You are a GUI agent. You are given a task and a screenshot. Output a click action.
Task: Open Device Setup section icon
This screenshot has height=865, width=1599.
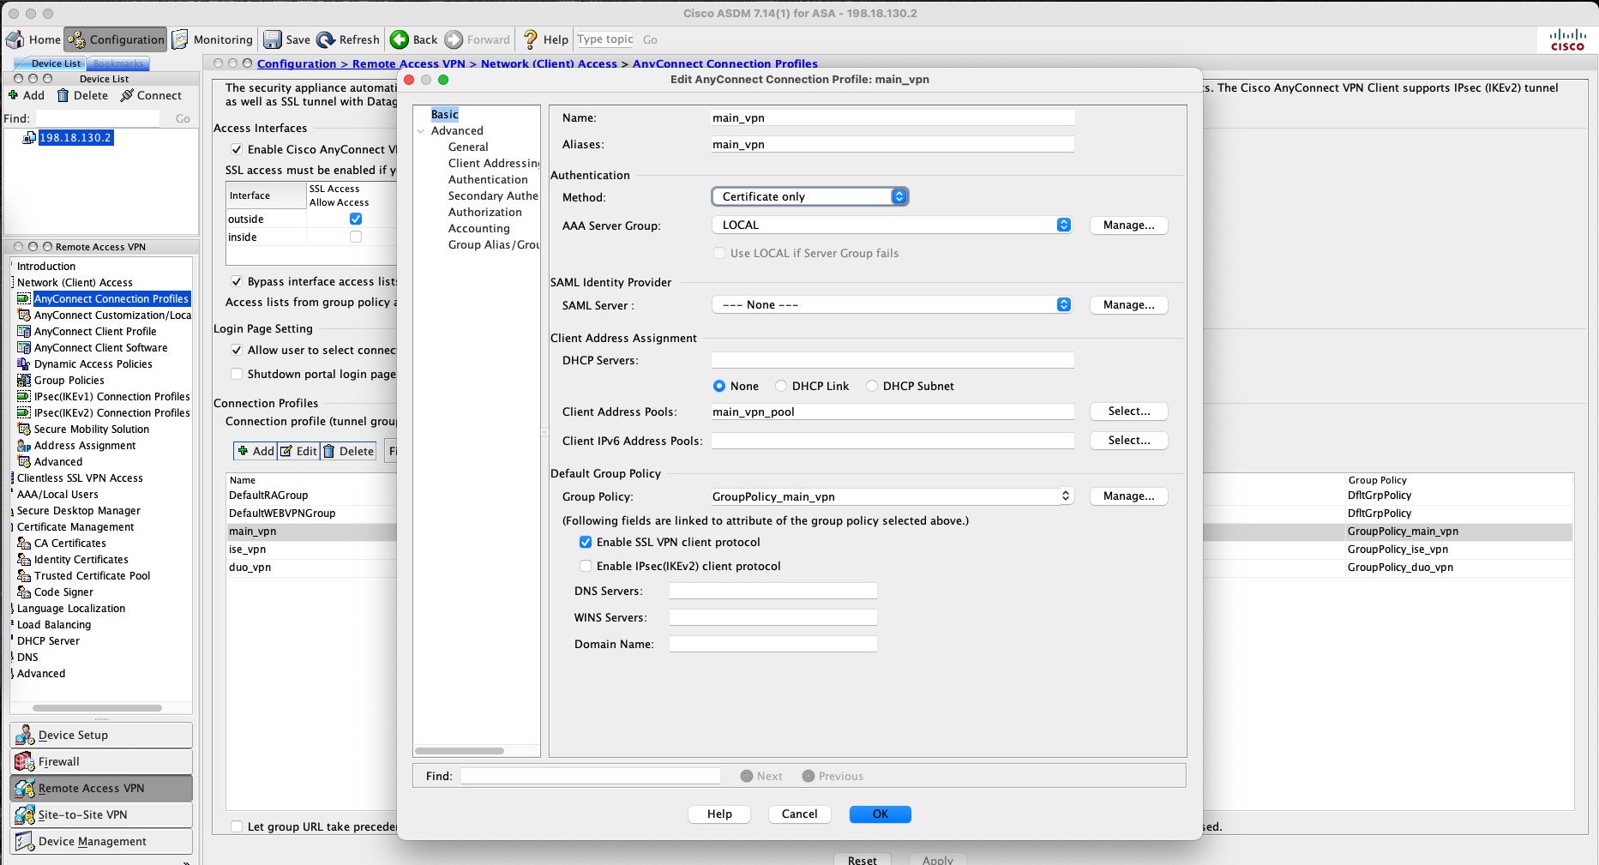click(25, 735)
